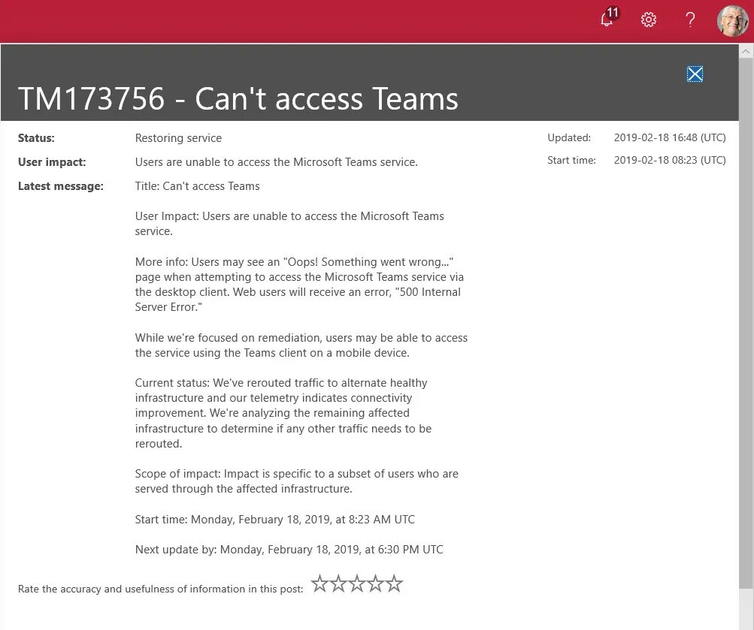Screen dimensions: 754x630
Task: Click the 'Restoring service' status text
Action: tap(178, 138)
